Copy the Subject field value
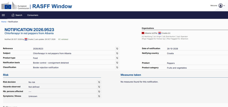 click(x=117, y=53)
